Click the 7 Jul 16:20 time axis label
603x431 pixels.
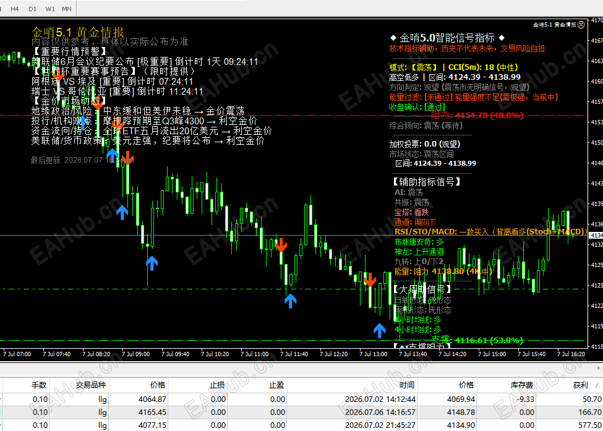[x=571, y=354]
